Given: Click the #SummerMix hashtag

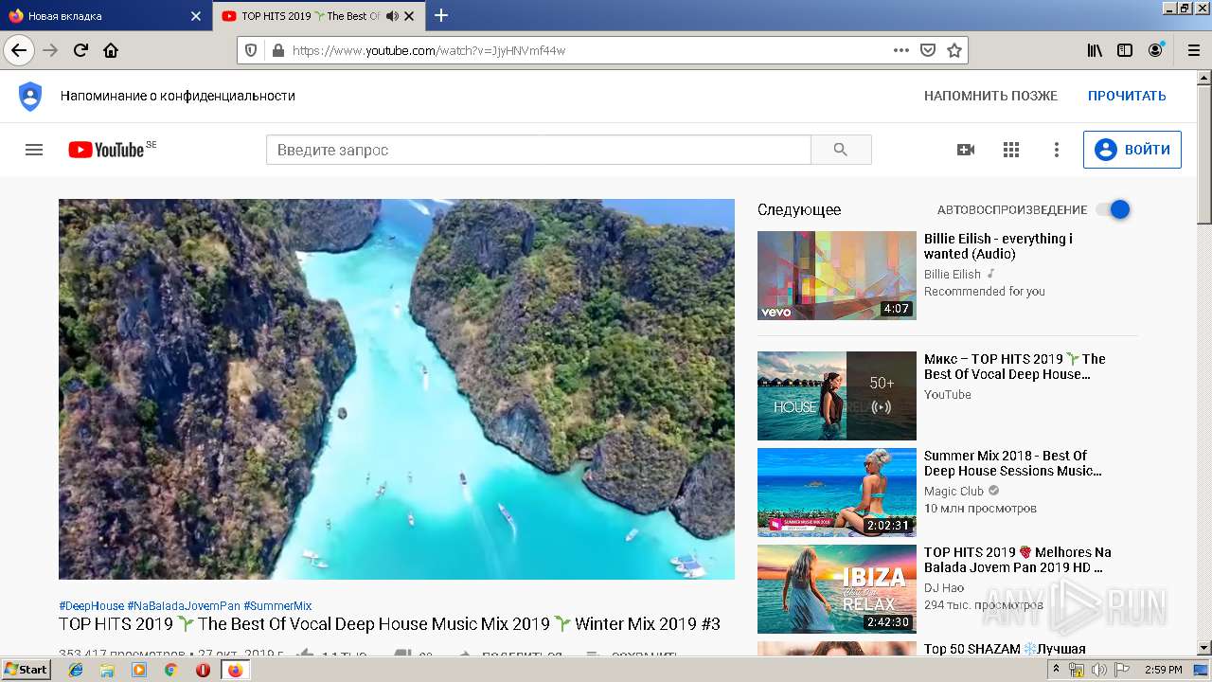Looking at the screenshot, I should pyautogui.click(x=277, y=606).
